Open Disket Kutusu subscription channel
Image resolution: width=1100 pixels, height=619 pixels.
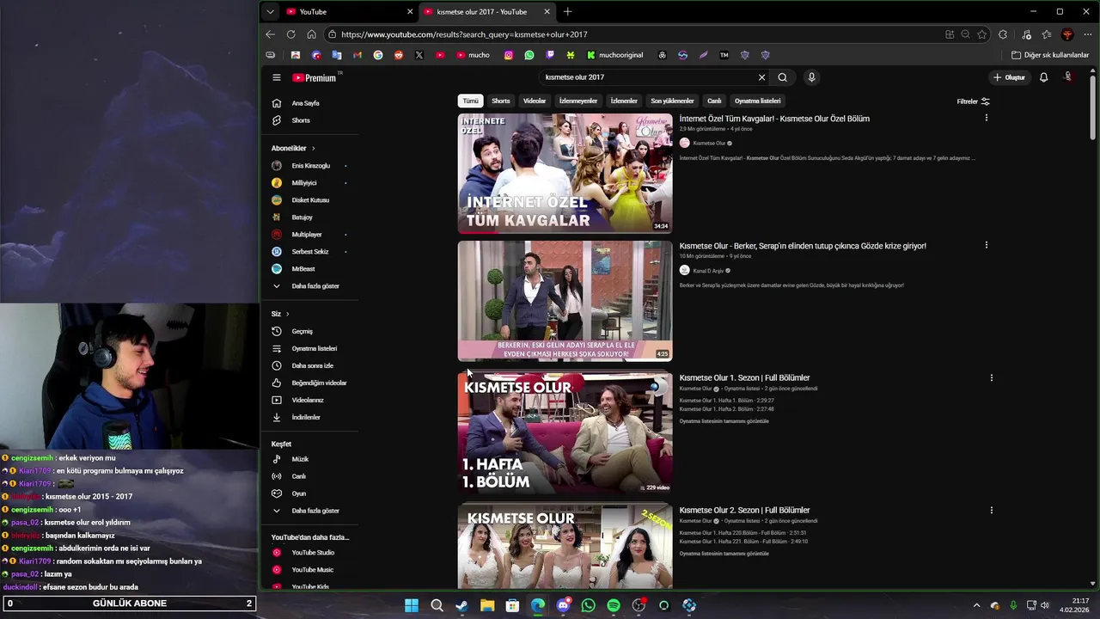tap(309, 200)
